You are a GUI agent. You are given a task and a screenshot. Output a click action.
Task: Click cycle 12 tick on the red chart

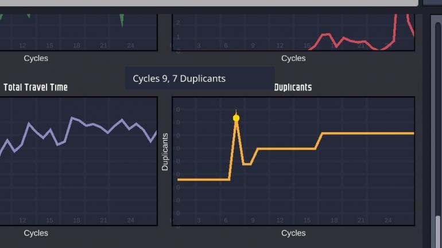pos(280,46)
